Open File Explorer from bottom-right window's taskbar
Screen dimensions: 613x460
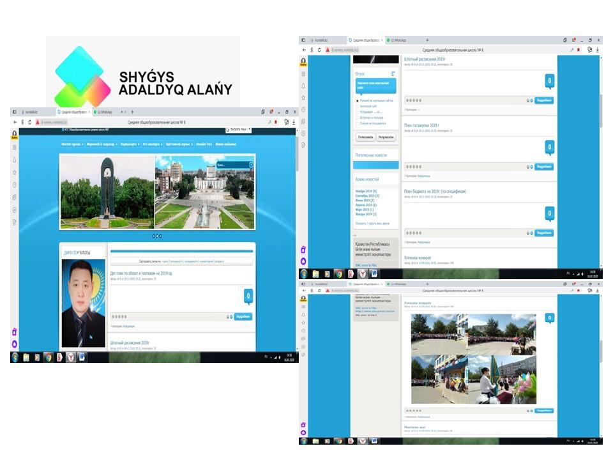point(315,441)
